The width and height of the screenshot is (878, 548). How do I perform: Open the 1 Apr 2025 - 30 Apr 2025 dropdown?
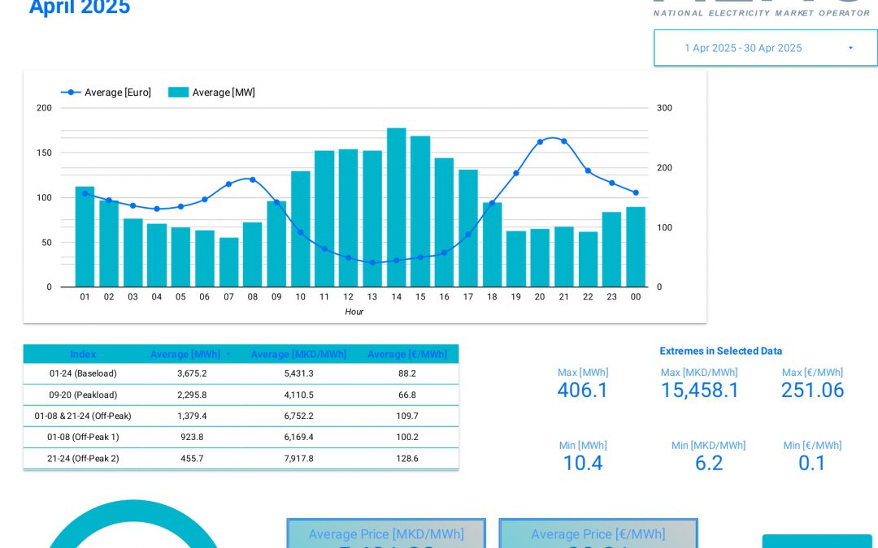pyautogui.click(x=765, y=47)
